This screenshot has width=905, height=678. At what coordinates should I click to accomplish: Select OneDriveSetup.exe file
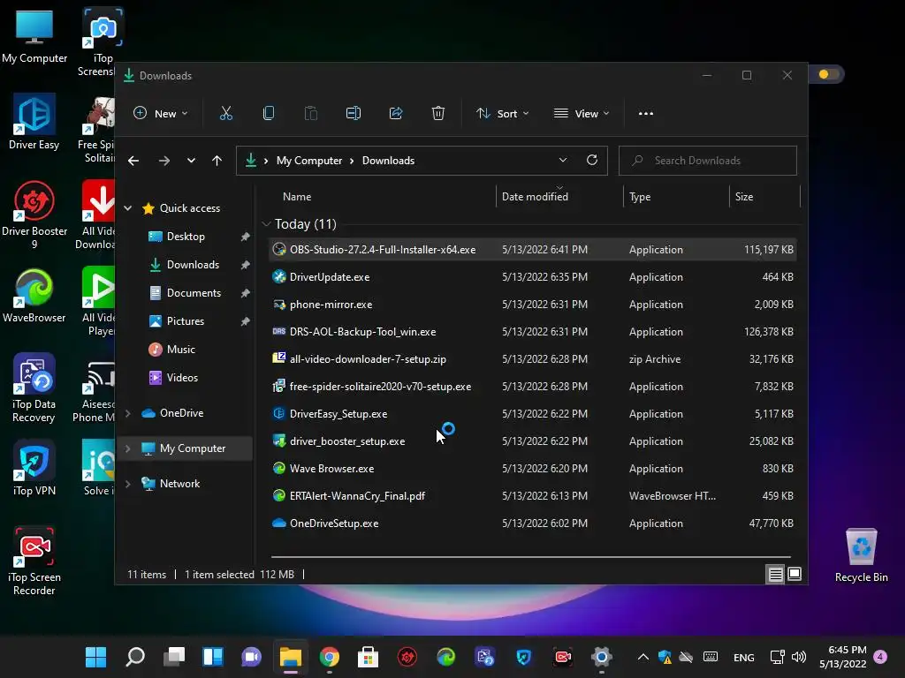533,524
